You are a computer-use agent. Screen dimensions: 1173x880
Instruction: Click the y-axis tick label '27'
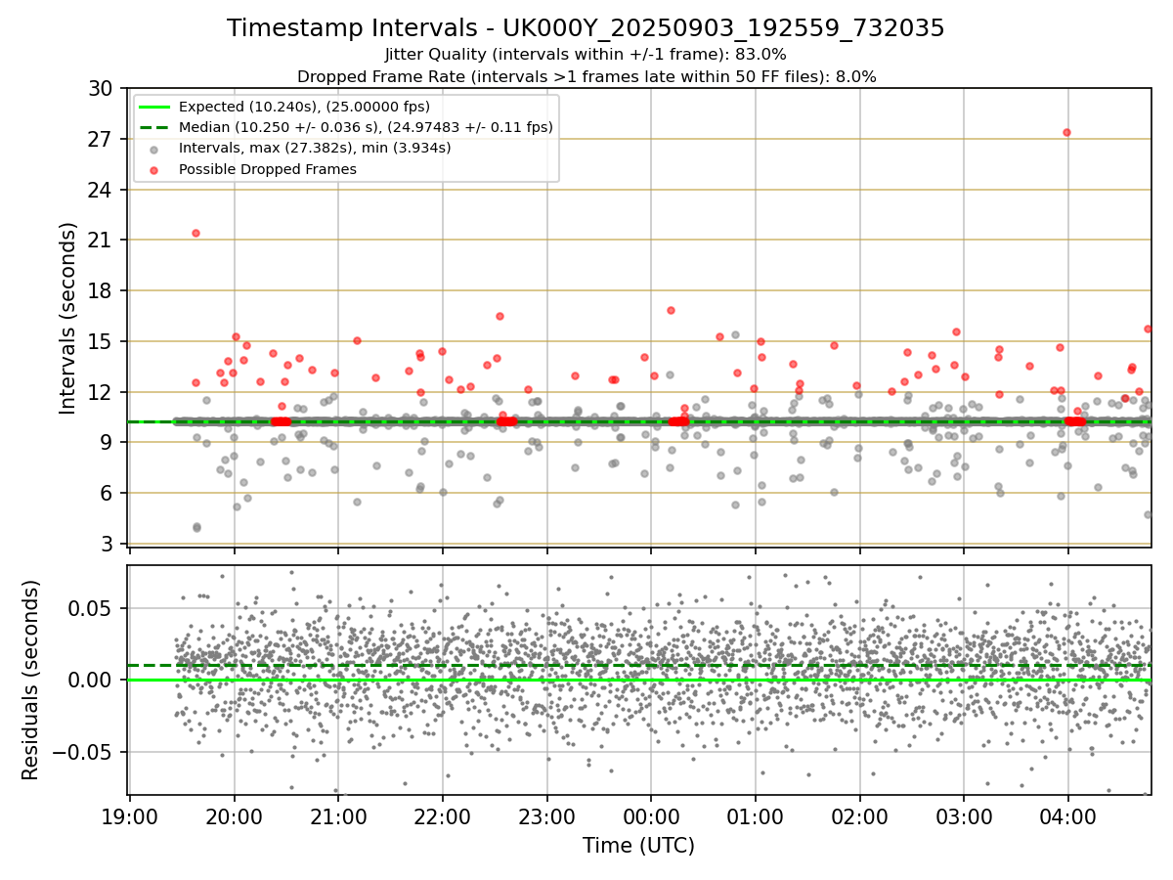101,139
